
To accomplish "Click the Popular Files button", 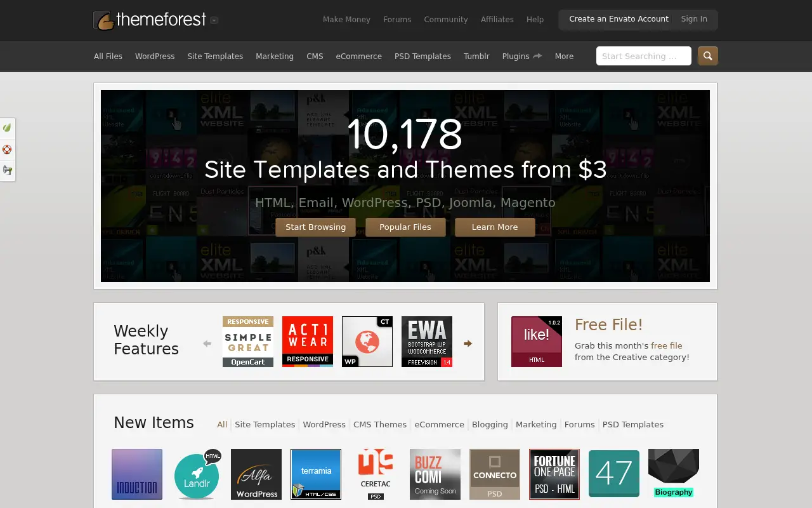I will (405, 227).
